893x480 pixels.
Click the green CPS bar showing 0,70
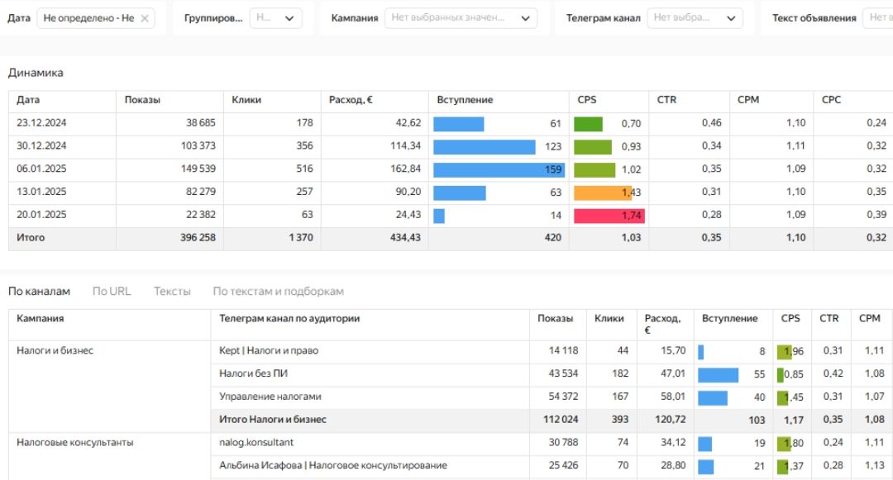point(588,124)
